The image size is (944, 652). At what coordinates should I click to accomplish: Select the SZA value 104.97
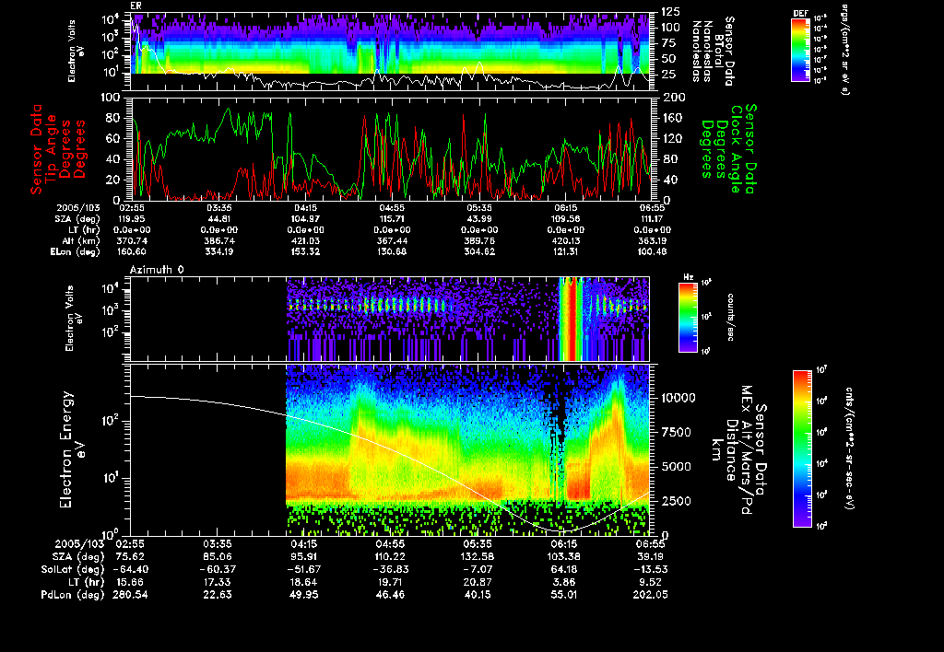[304, 219]
